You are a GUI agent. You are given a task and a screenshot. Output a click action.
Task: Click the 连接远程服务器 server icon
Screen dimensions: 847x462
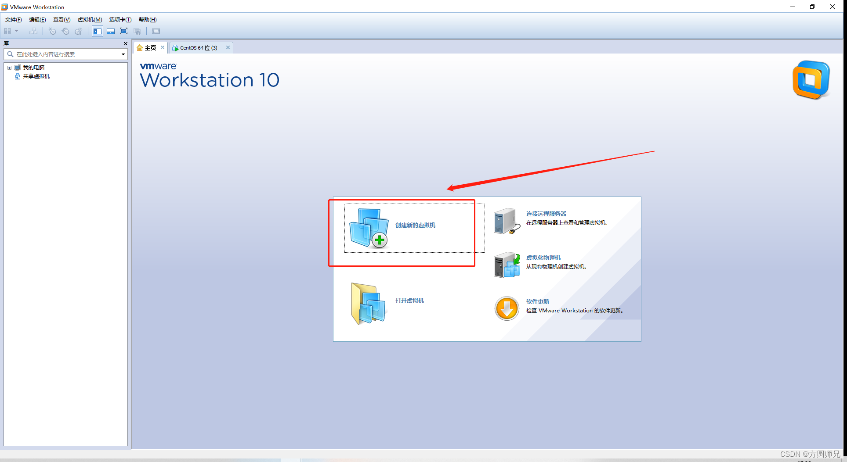pos(507,221)
